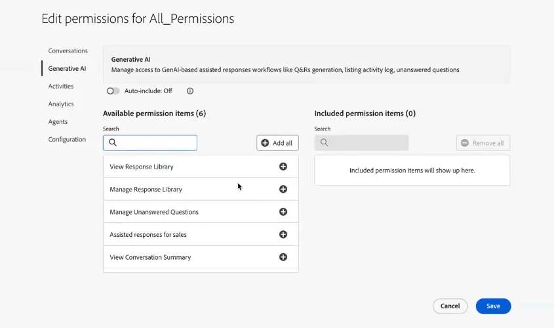554x328 pixels.
Task: Open Auto-include info tooltip icon
Action: pyautogui.click(x=190, y=91)
